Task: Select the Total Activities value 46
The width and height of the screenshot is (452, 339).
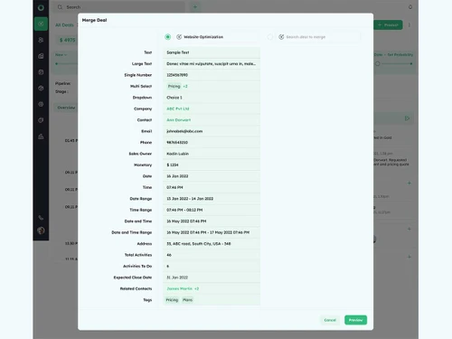Action: (169, 255)
